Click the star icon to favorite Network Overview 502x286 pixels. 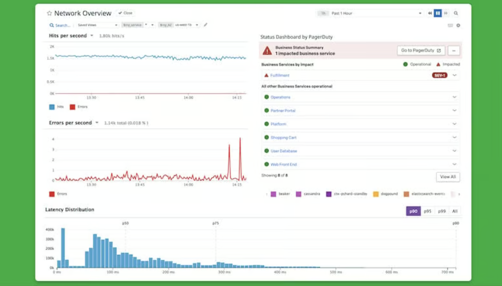point(49,13)
